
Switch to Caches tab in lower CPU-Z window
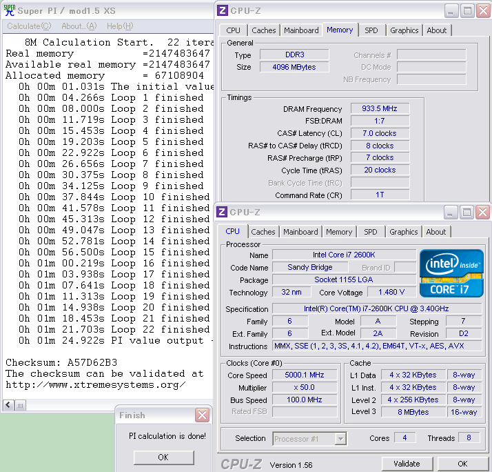[x=263, y=232]
